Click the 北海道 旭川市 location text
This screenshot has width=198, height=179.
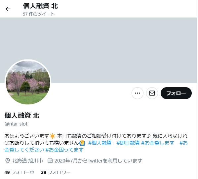pos(27,161)
